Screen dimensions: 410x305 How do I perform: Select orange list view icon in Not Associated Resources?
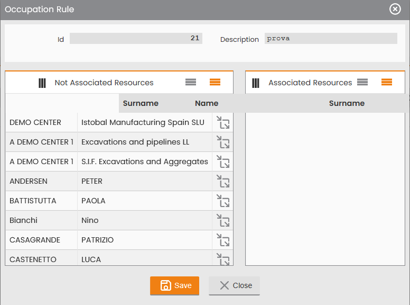215,82
